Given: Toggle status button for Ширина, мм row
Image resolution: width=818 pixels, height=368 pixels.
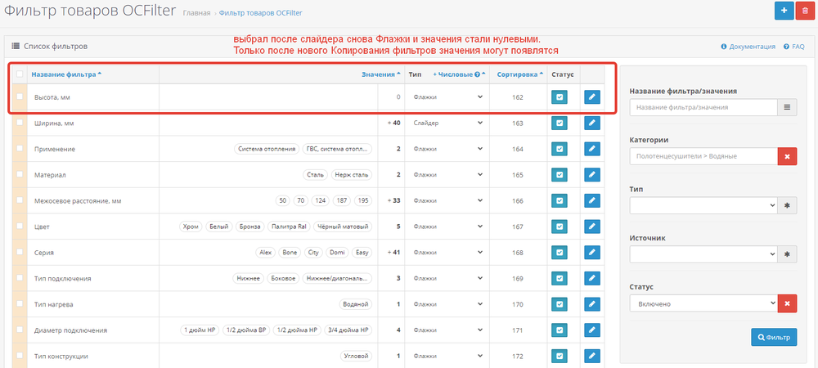Looking at the screenshot, I should (560, 123).
